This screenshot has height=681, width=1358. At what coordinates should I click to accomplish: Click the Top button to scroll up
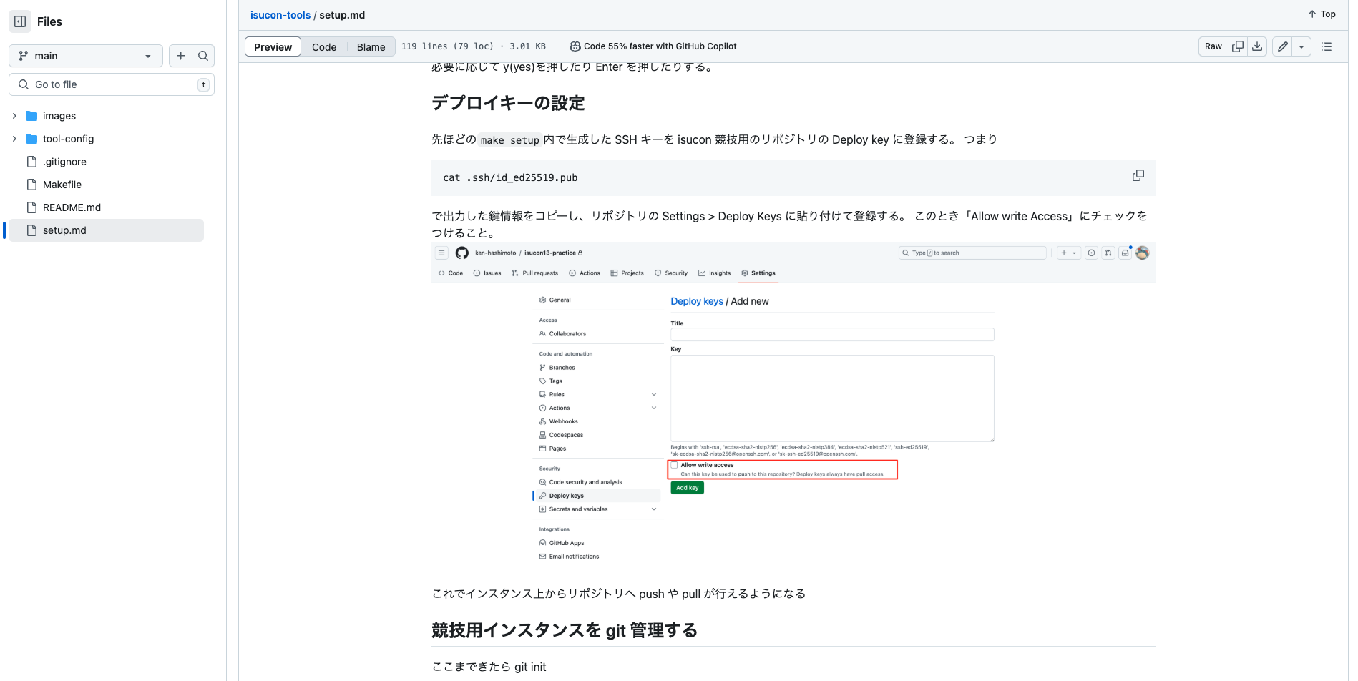click(x=1321, y=14)
